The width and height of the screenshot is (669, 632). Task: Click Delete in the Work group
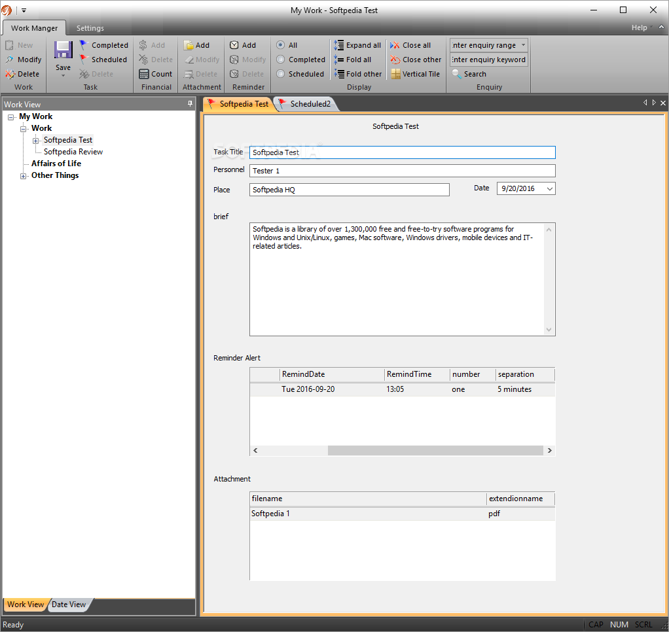pos(22,74)
